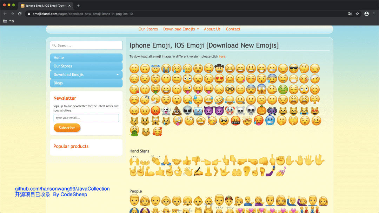
Task: Open the Chrome three-dot menu
Action: [374, 14]
